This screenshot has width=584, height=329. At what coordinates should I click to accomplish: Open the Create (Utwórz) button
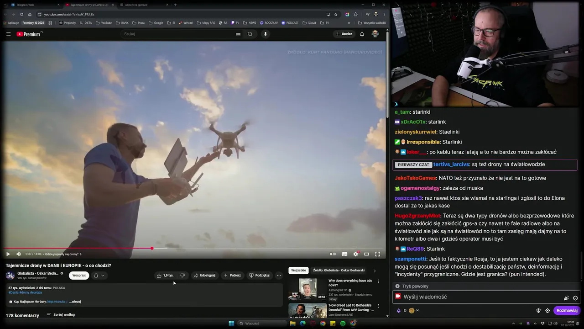click(x=344, y=34)
